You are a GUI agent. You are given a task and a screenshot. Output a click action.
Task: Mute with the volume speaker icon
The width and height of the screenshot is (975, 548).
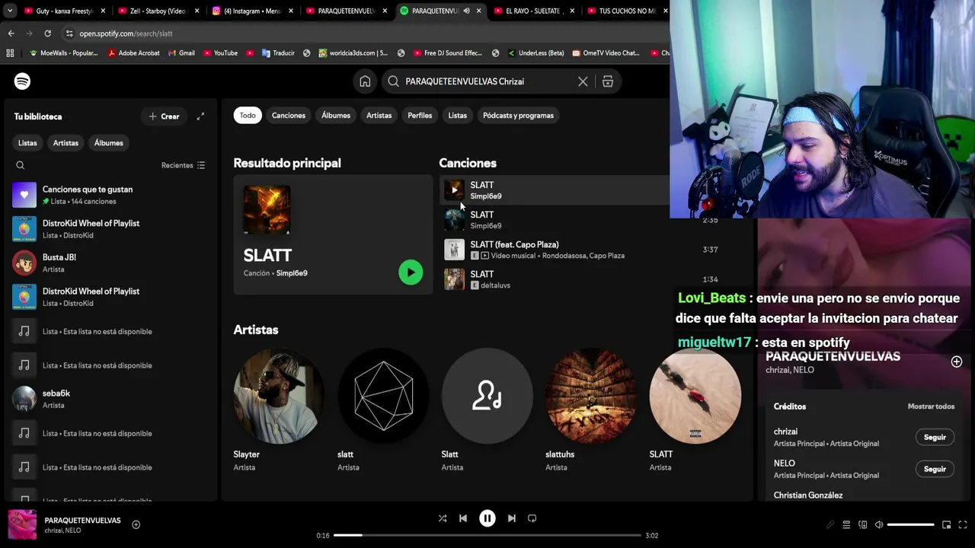878,524
